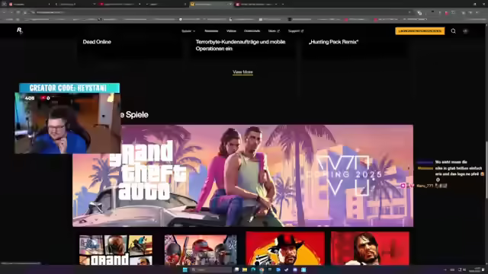Click the yellow launcher button in header
Image resolution: width=488 pixels, height=274 pixels.
point(420,31)
